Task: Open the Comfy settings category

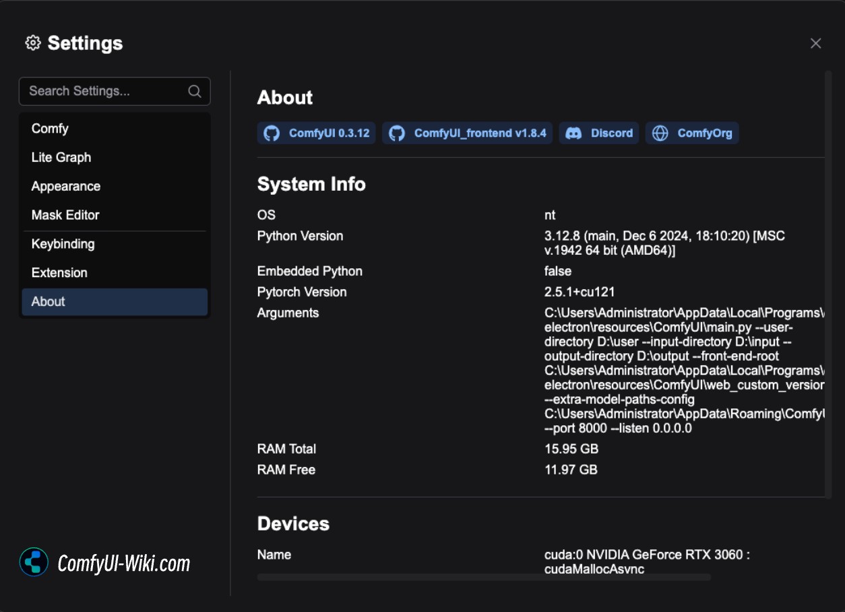Action: tap(115, 128)
